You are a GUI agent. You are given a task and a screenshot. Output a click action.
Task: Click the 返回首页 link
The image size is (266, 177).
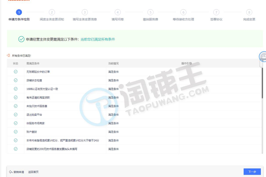point(33,172)
